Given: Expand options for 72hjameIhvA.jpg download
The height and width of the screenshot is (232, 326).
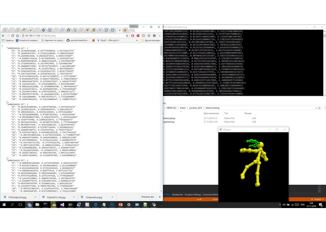Looking at the screenshot, I should coord(112,197).
